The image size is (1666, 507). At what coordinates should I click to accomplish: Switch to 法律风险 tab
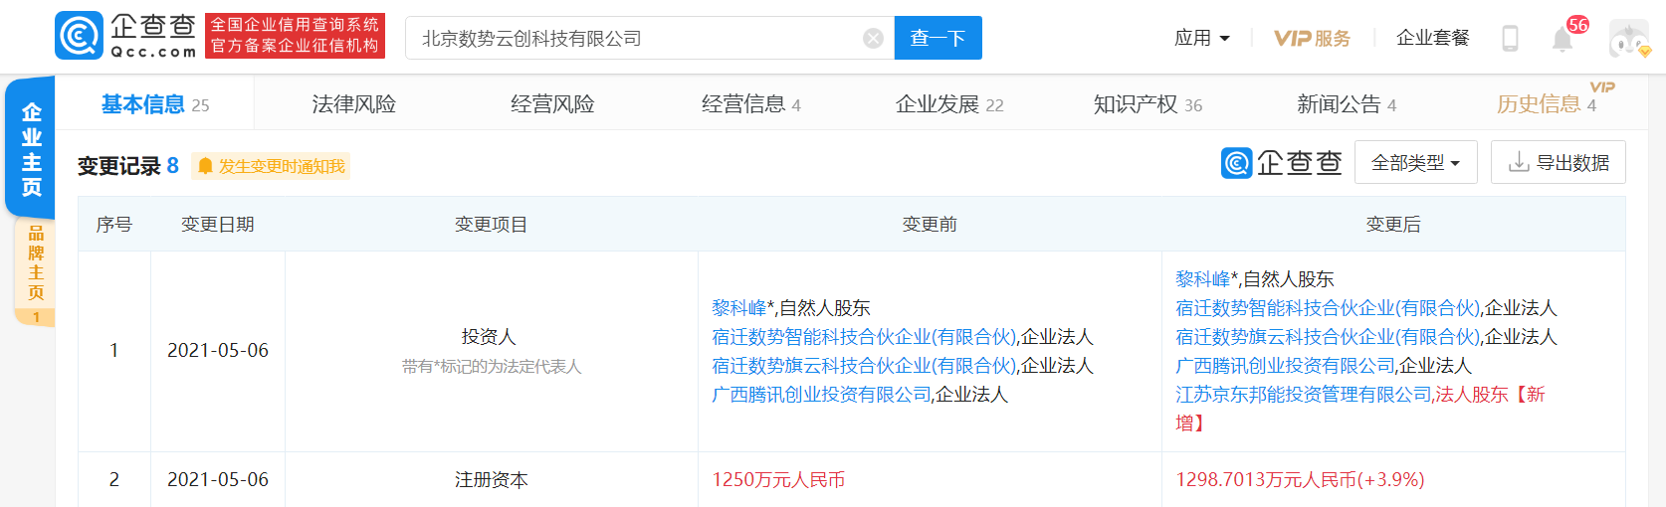click(x=353, y=104)
